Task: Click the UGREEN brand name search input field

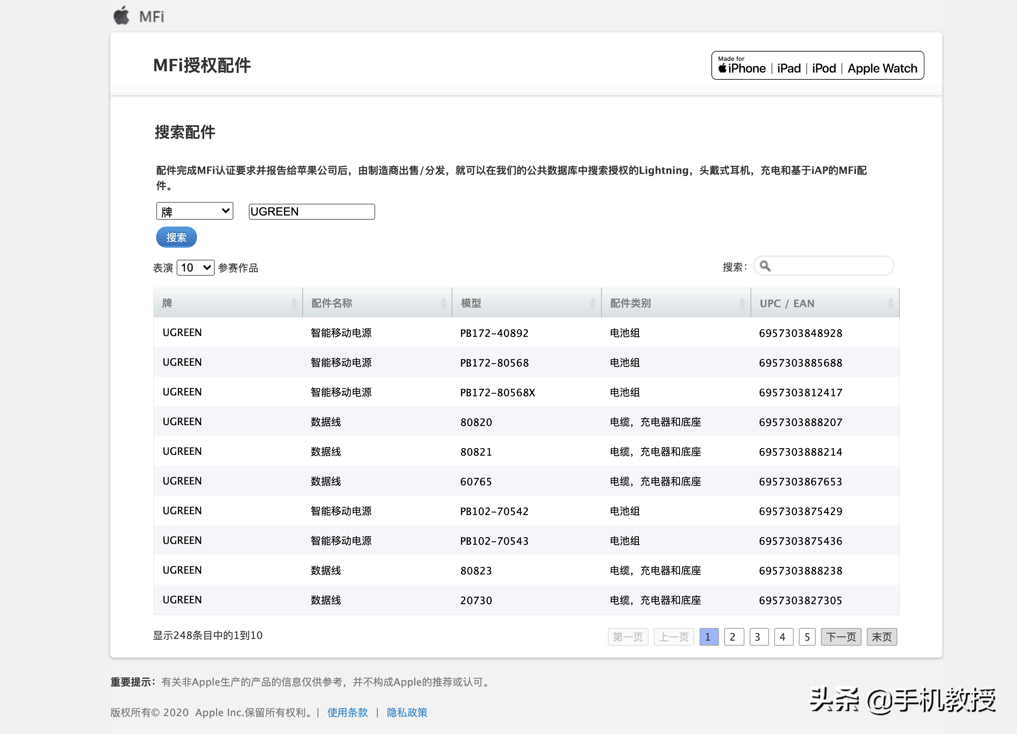Action: [310, 211]
